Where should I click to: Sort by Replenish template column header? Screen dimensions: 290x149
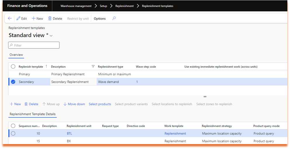tap(31, 67)
